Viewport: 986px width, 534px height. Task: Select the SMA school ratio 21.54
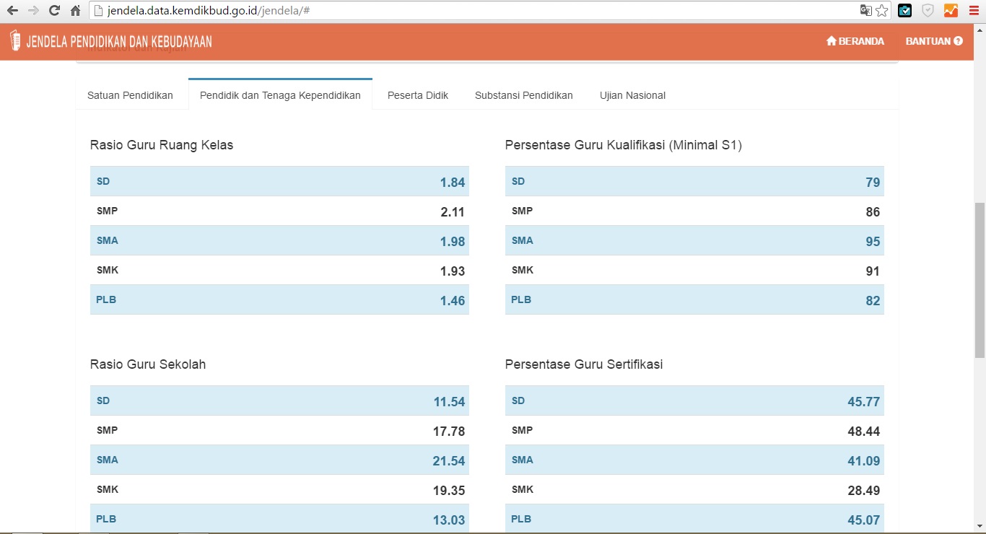(x=449, y=461)
